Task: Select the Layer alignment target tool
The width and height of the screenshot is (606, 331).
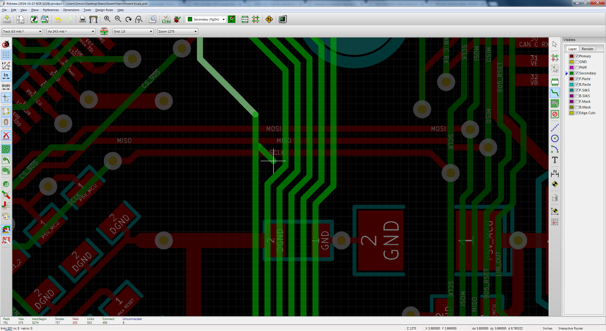Action: pyautogui.click(x=555, y=184)
